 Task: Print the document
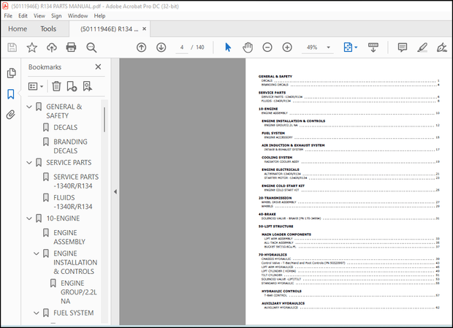tap(71, 47)
